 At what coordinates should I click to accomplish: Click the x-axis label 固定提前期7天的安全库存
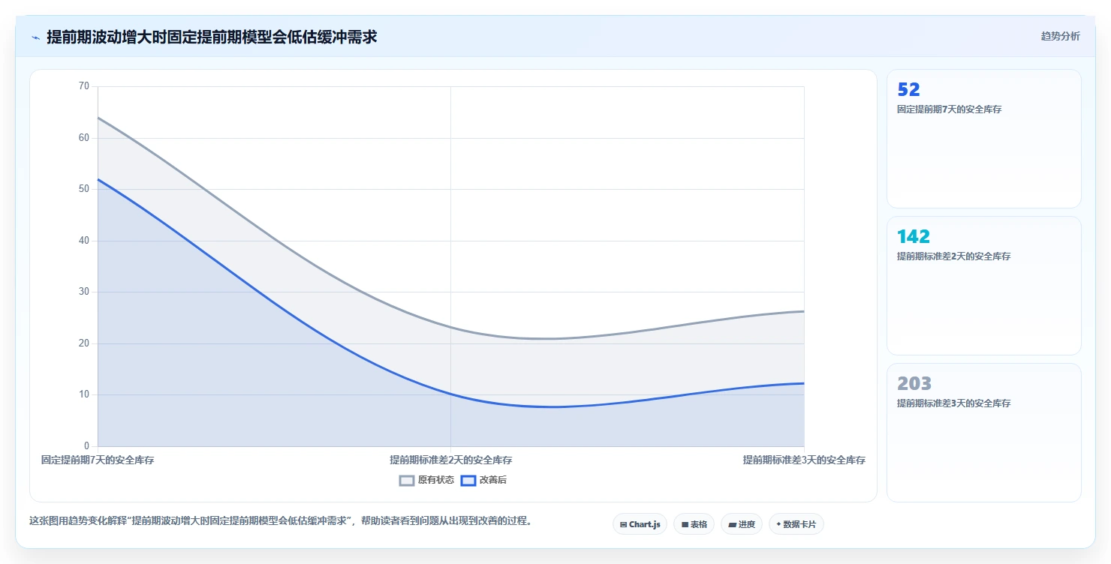point(98,460)
